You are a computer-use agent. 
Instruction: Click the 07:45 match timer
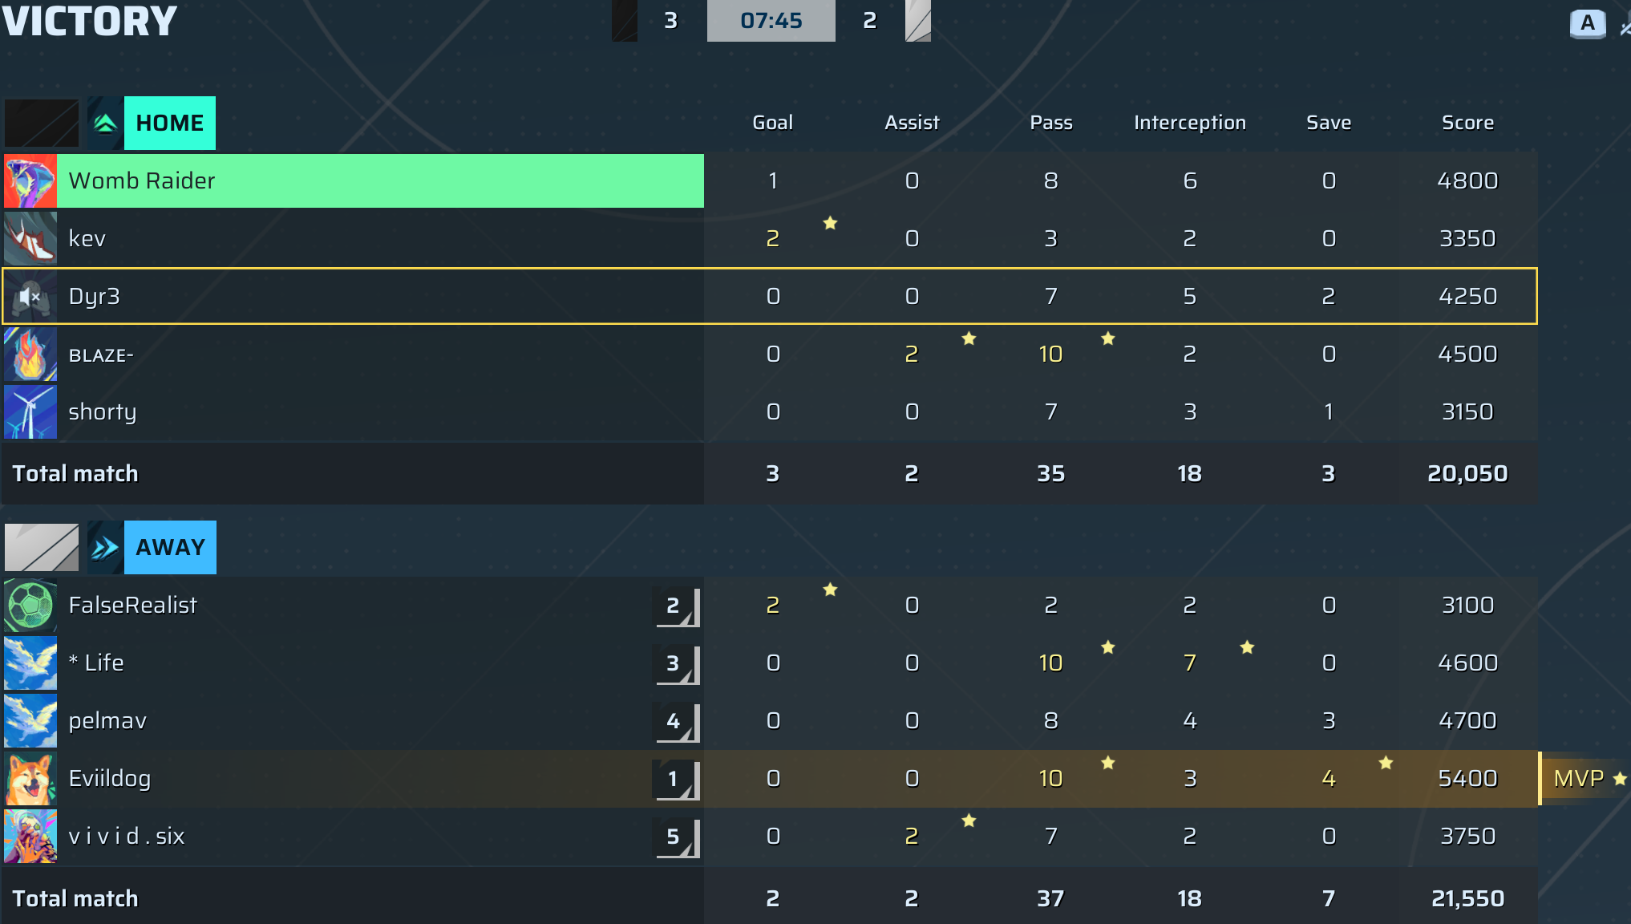(771, 20)
